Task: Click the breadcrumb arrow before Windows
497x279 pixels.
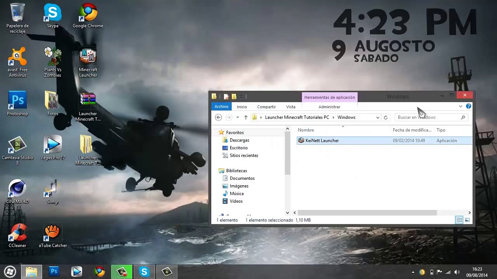Action: pyautogui.click(x=334, y=117)
